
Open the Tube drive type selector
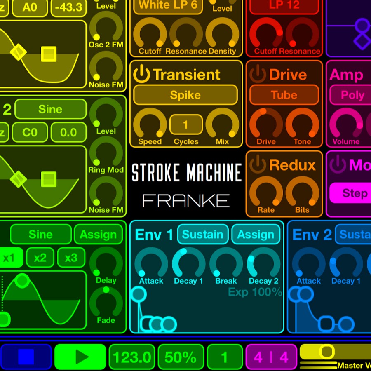pos(284,95)
